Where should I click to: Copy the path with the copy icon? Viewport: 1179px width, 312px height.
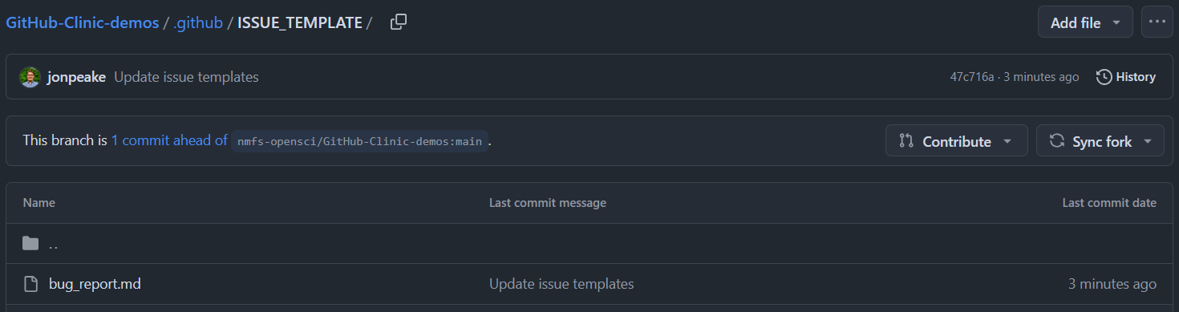click(399, 22)
